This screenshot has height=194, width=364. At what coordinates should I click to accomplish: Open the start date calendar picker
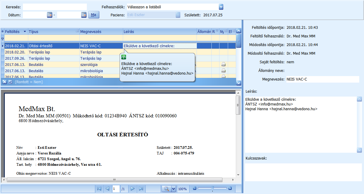coord(50,15)
